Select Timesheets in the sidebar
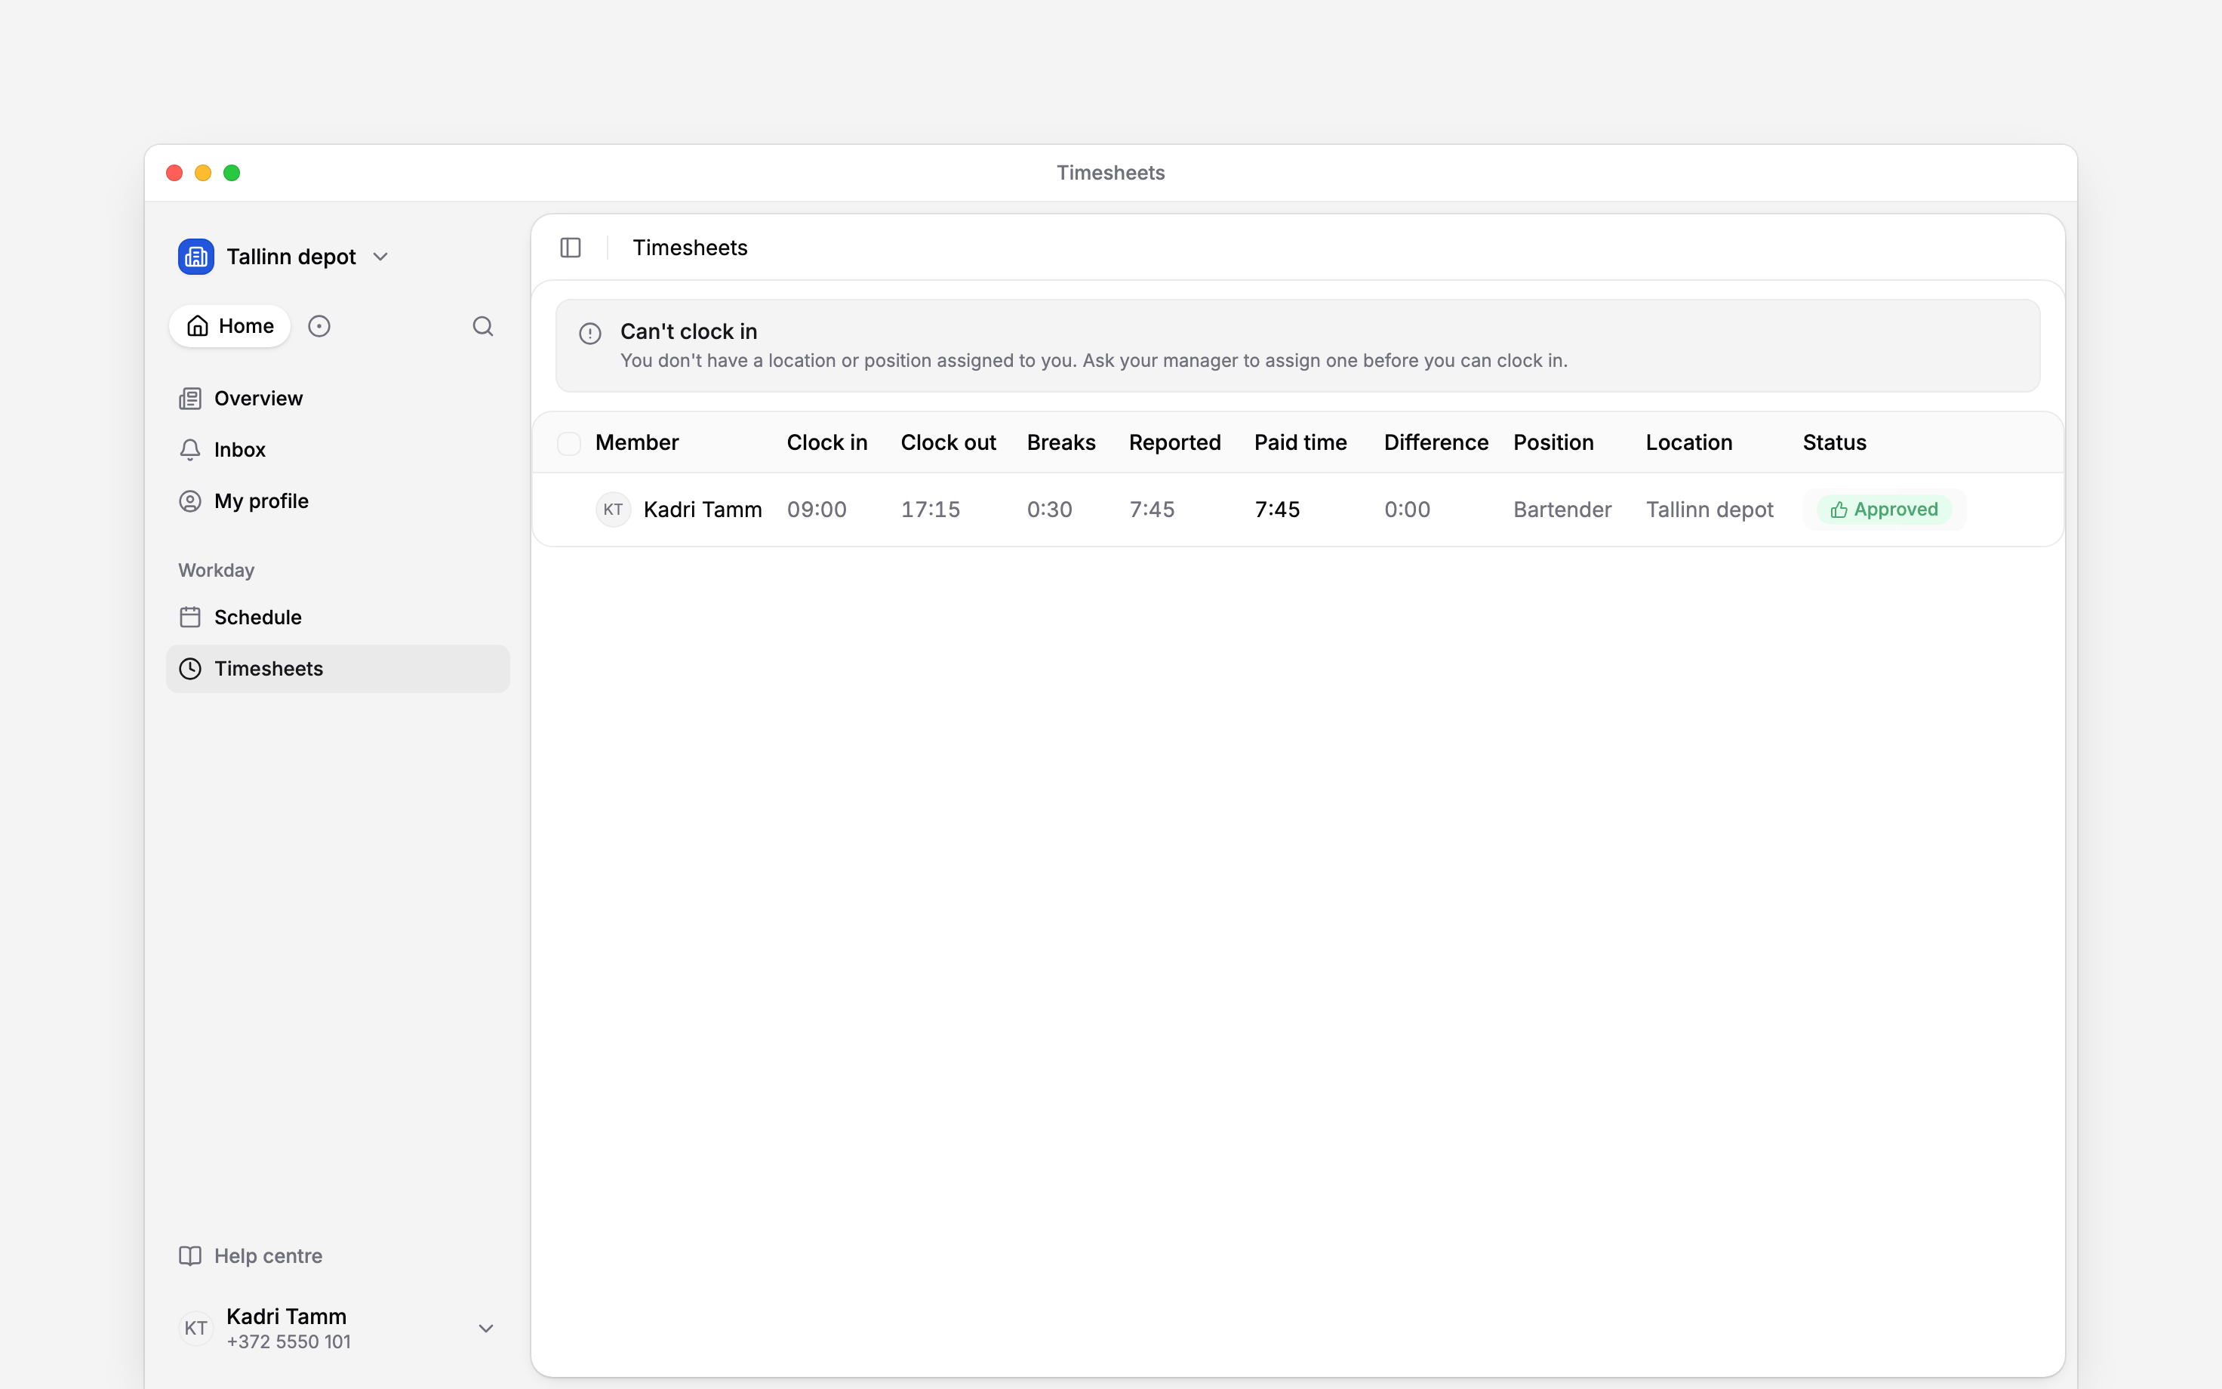 (x=338, y=669)
